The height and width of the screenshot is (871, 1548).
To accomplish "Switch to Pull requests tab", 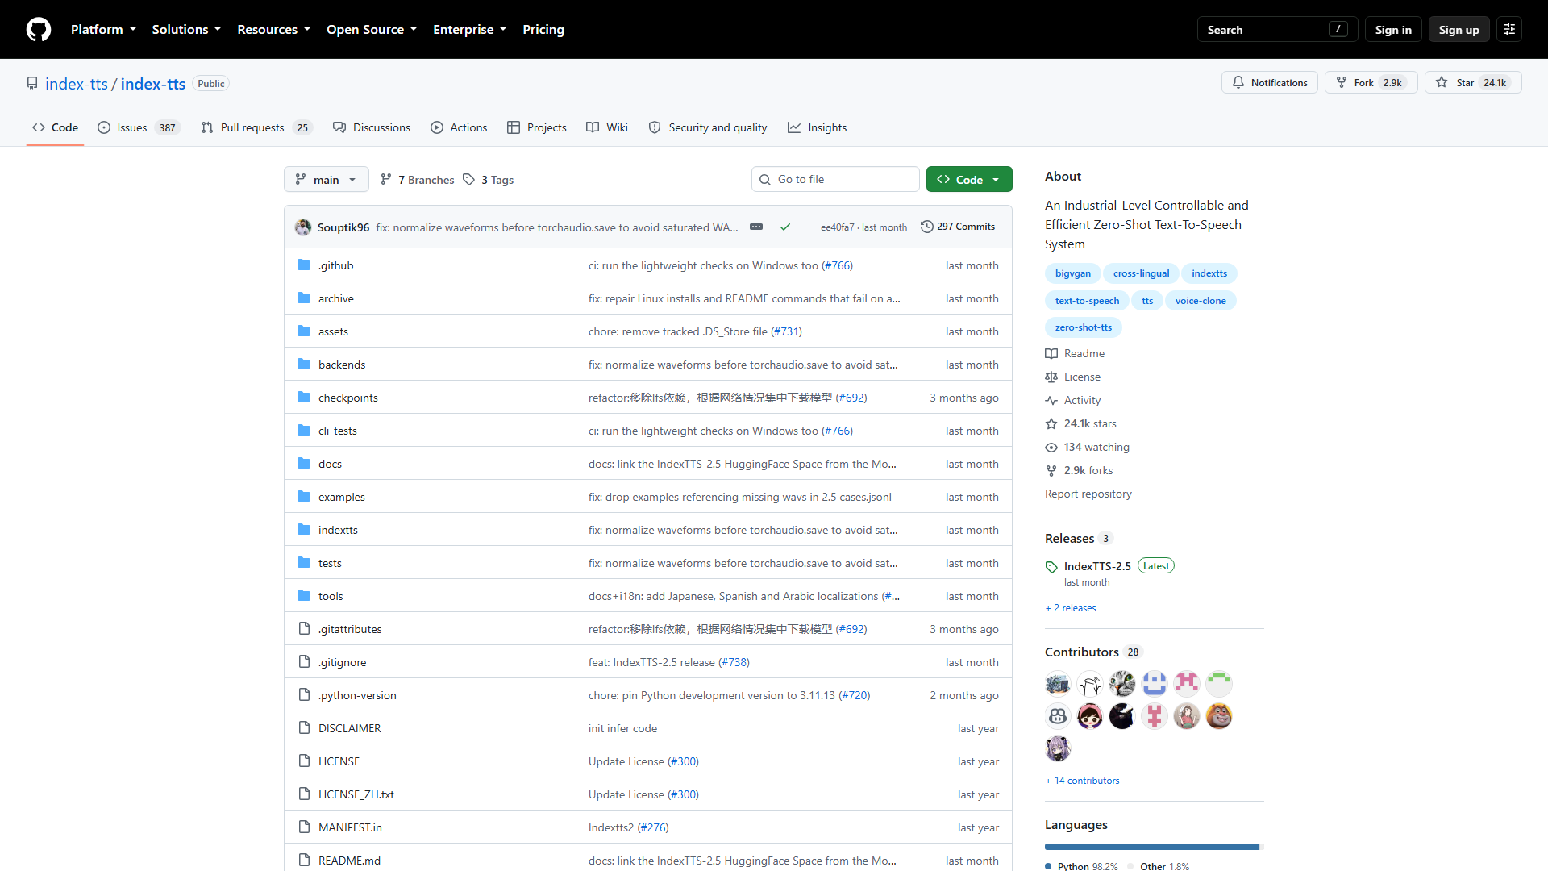I will tap(256, 127).
